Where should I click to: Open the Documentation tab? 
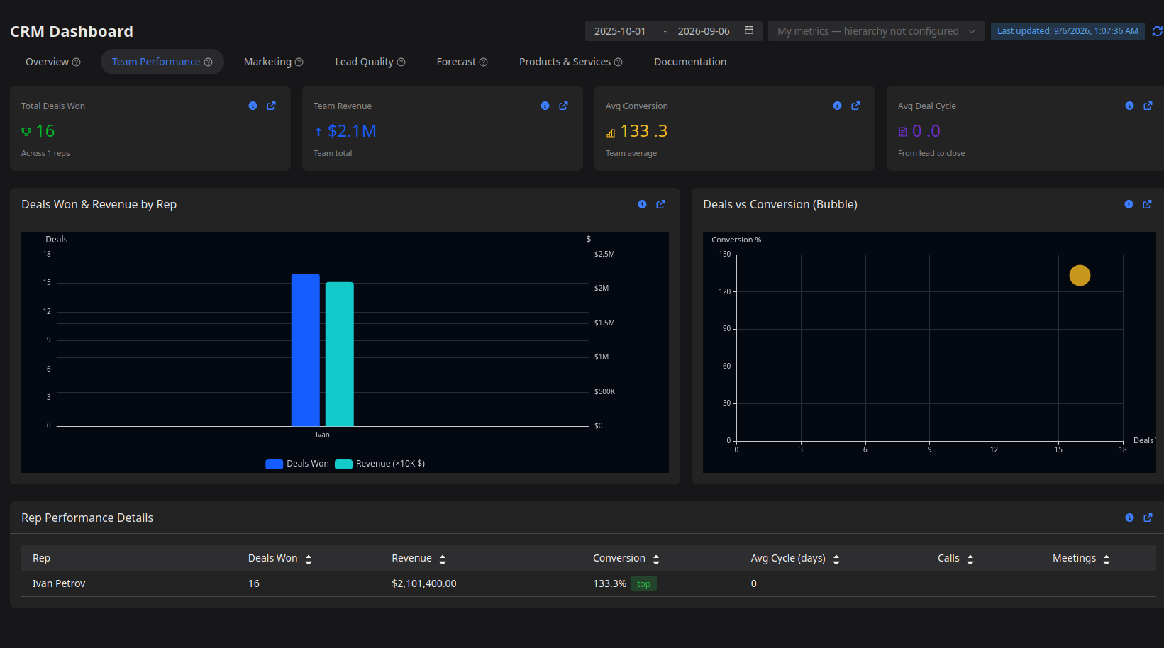tap(690, 62)
